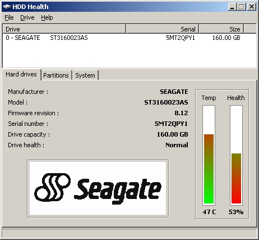
Task: Click the 53% health value
Action: pyautogui.click(x=236, y=212)
